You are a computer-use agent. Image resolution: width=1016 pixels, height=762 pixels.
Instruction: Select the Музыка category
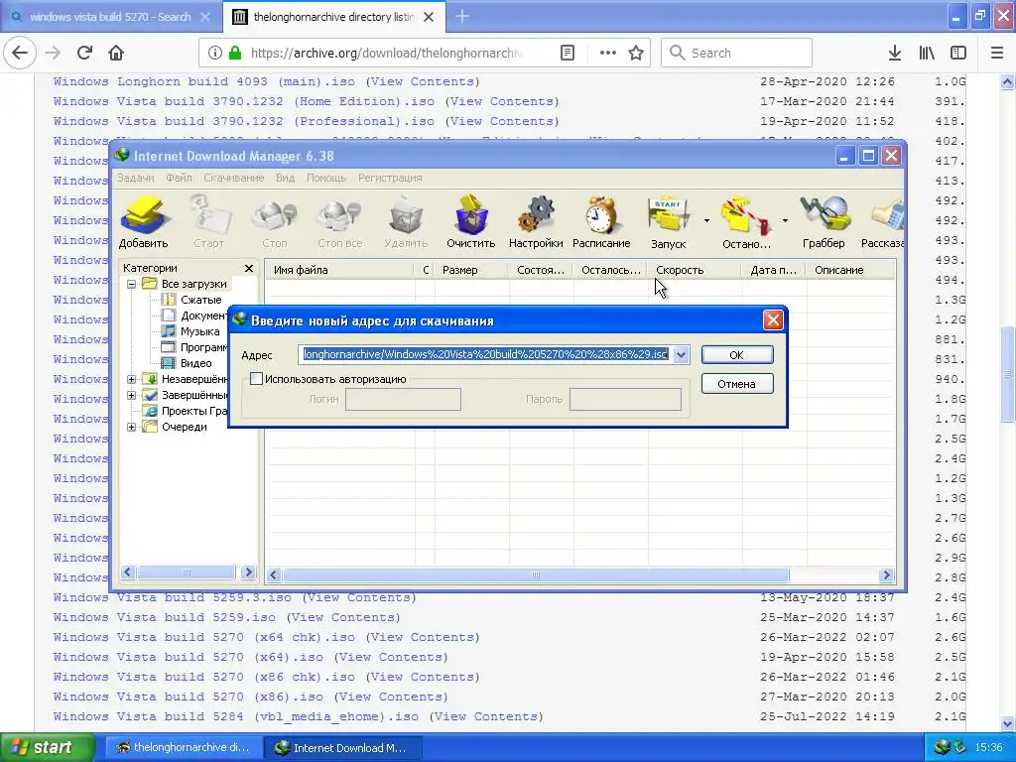(199, 331)
